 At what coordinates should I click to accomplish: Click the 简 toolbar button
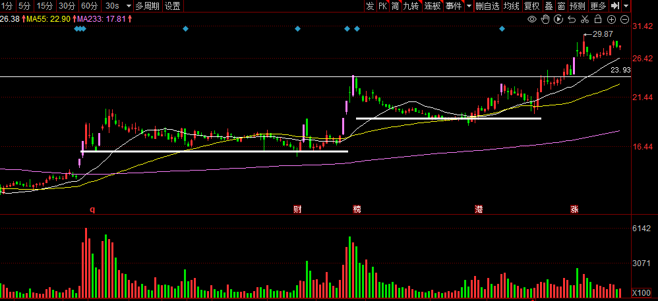click(396, 6)
